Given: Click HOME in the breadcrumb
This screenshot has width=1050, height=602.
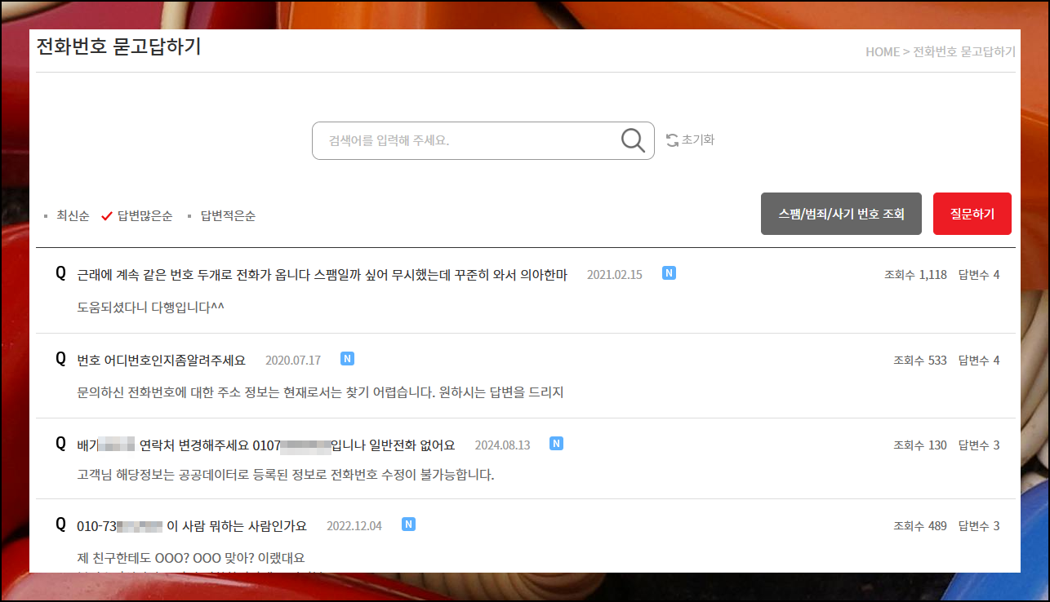Looking at the screenshot, I should point(883,51).
